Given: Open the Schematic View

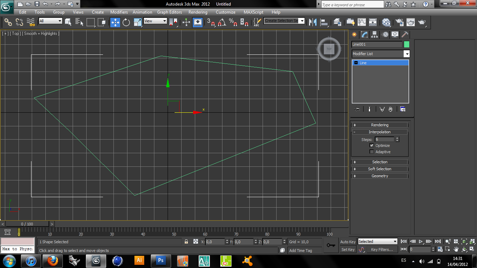Looking at the screenshot, I should tap(373, 22).
